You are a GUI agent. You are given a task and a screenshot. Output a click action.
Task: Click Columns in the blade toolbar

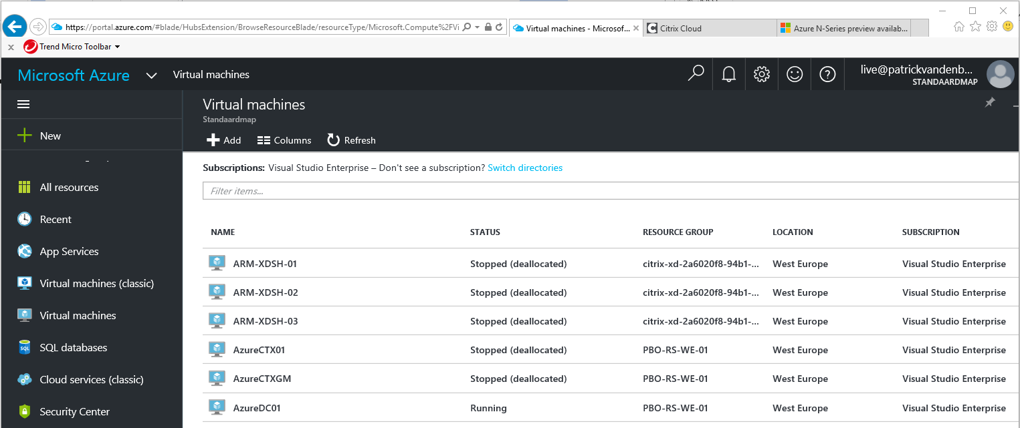click(284, 140)
